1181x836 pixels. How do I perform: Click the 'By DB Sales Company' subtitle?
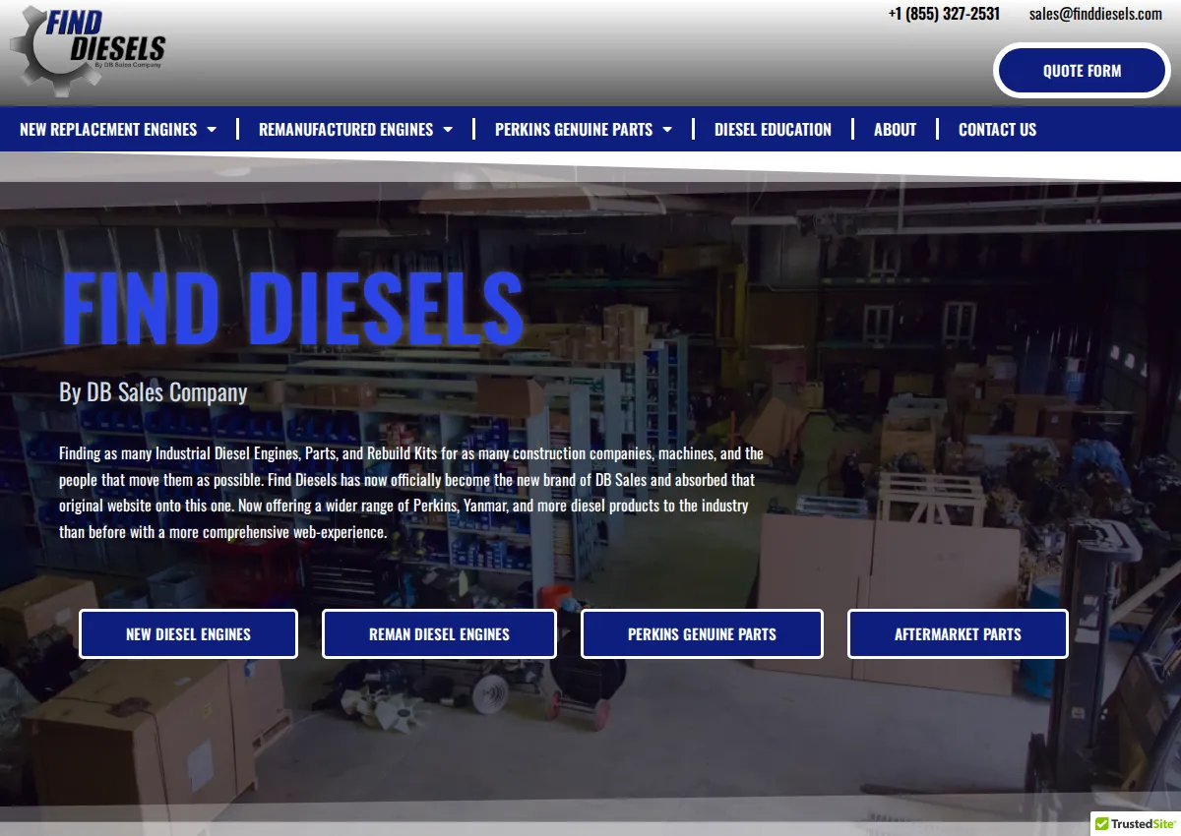[153, 392]
